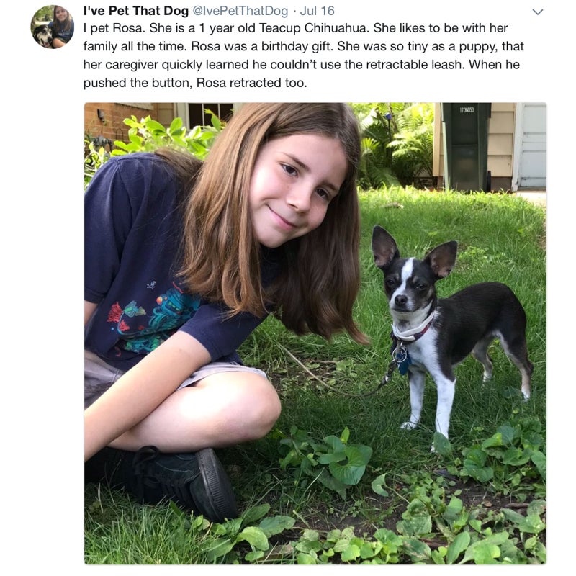Open the "I've Pet That Dog" display name
The image size is (576, 576).
pos(136,11)
